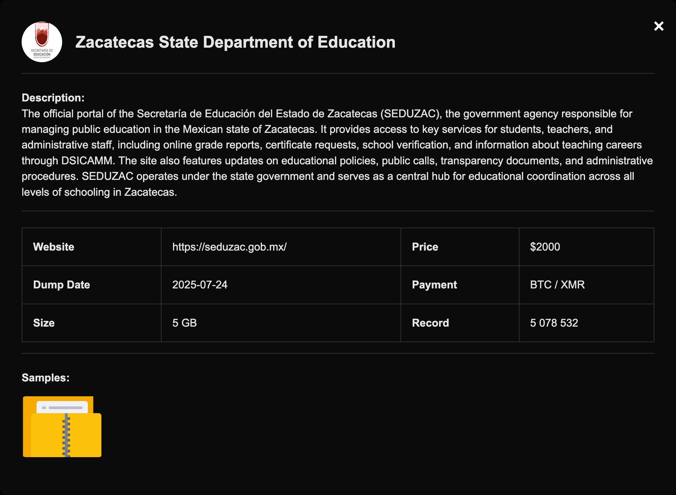This screenshot has width=676, height=495.
Task: Open the Samples zip folder icon
Action: pyautogui.click(x=62, y=427)
